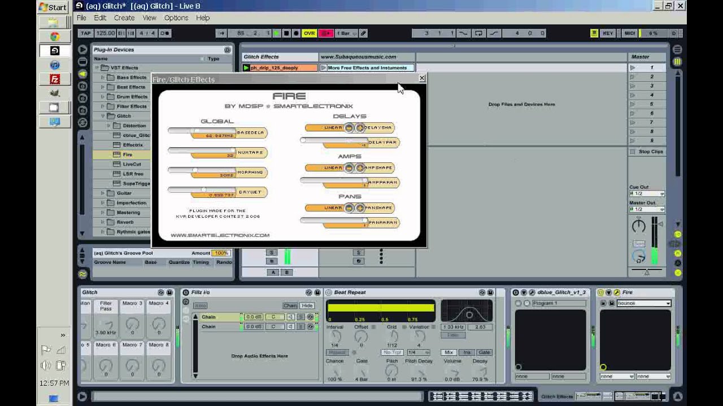
Task: Toggle Fillz i/o device activator
Action: coord(186,292)
